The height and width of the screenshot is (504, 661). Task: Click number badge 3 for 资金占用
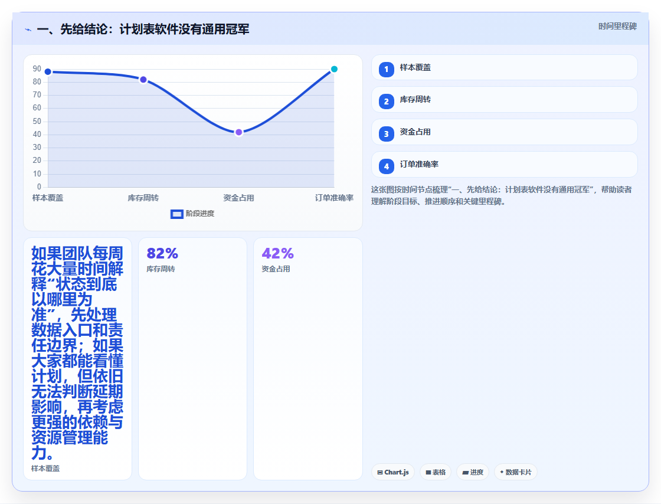click(x=386, y=134)
